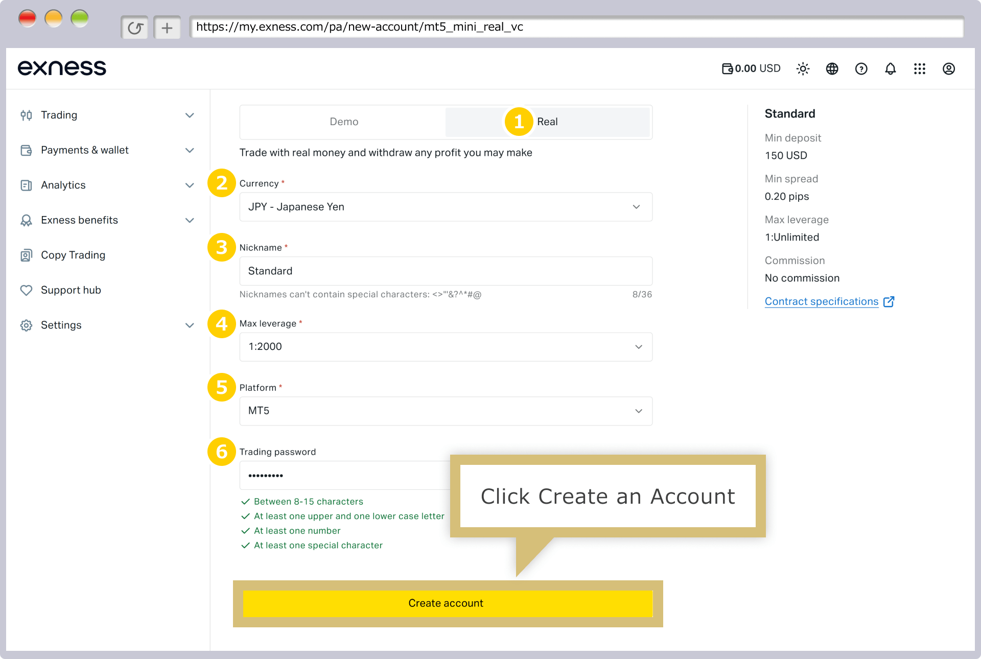Expand Payments & wallet in the sidebar

(x=107, y=150)
